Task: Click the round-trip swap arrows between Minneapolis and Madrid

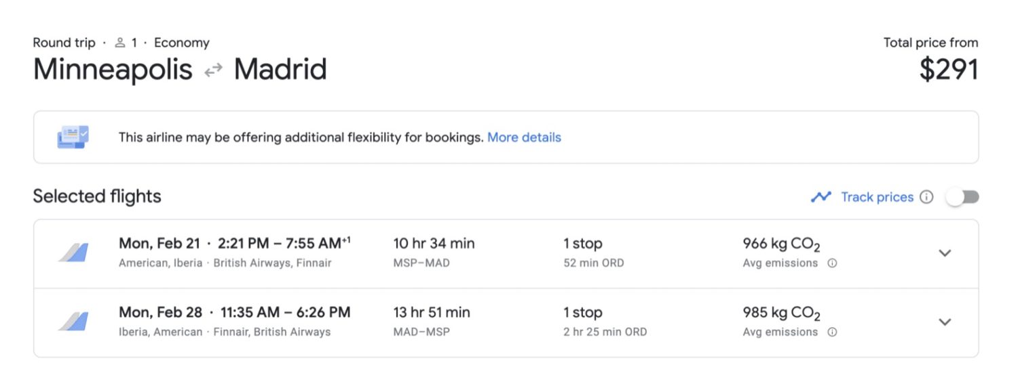Action: [212, 69]
